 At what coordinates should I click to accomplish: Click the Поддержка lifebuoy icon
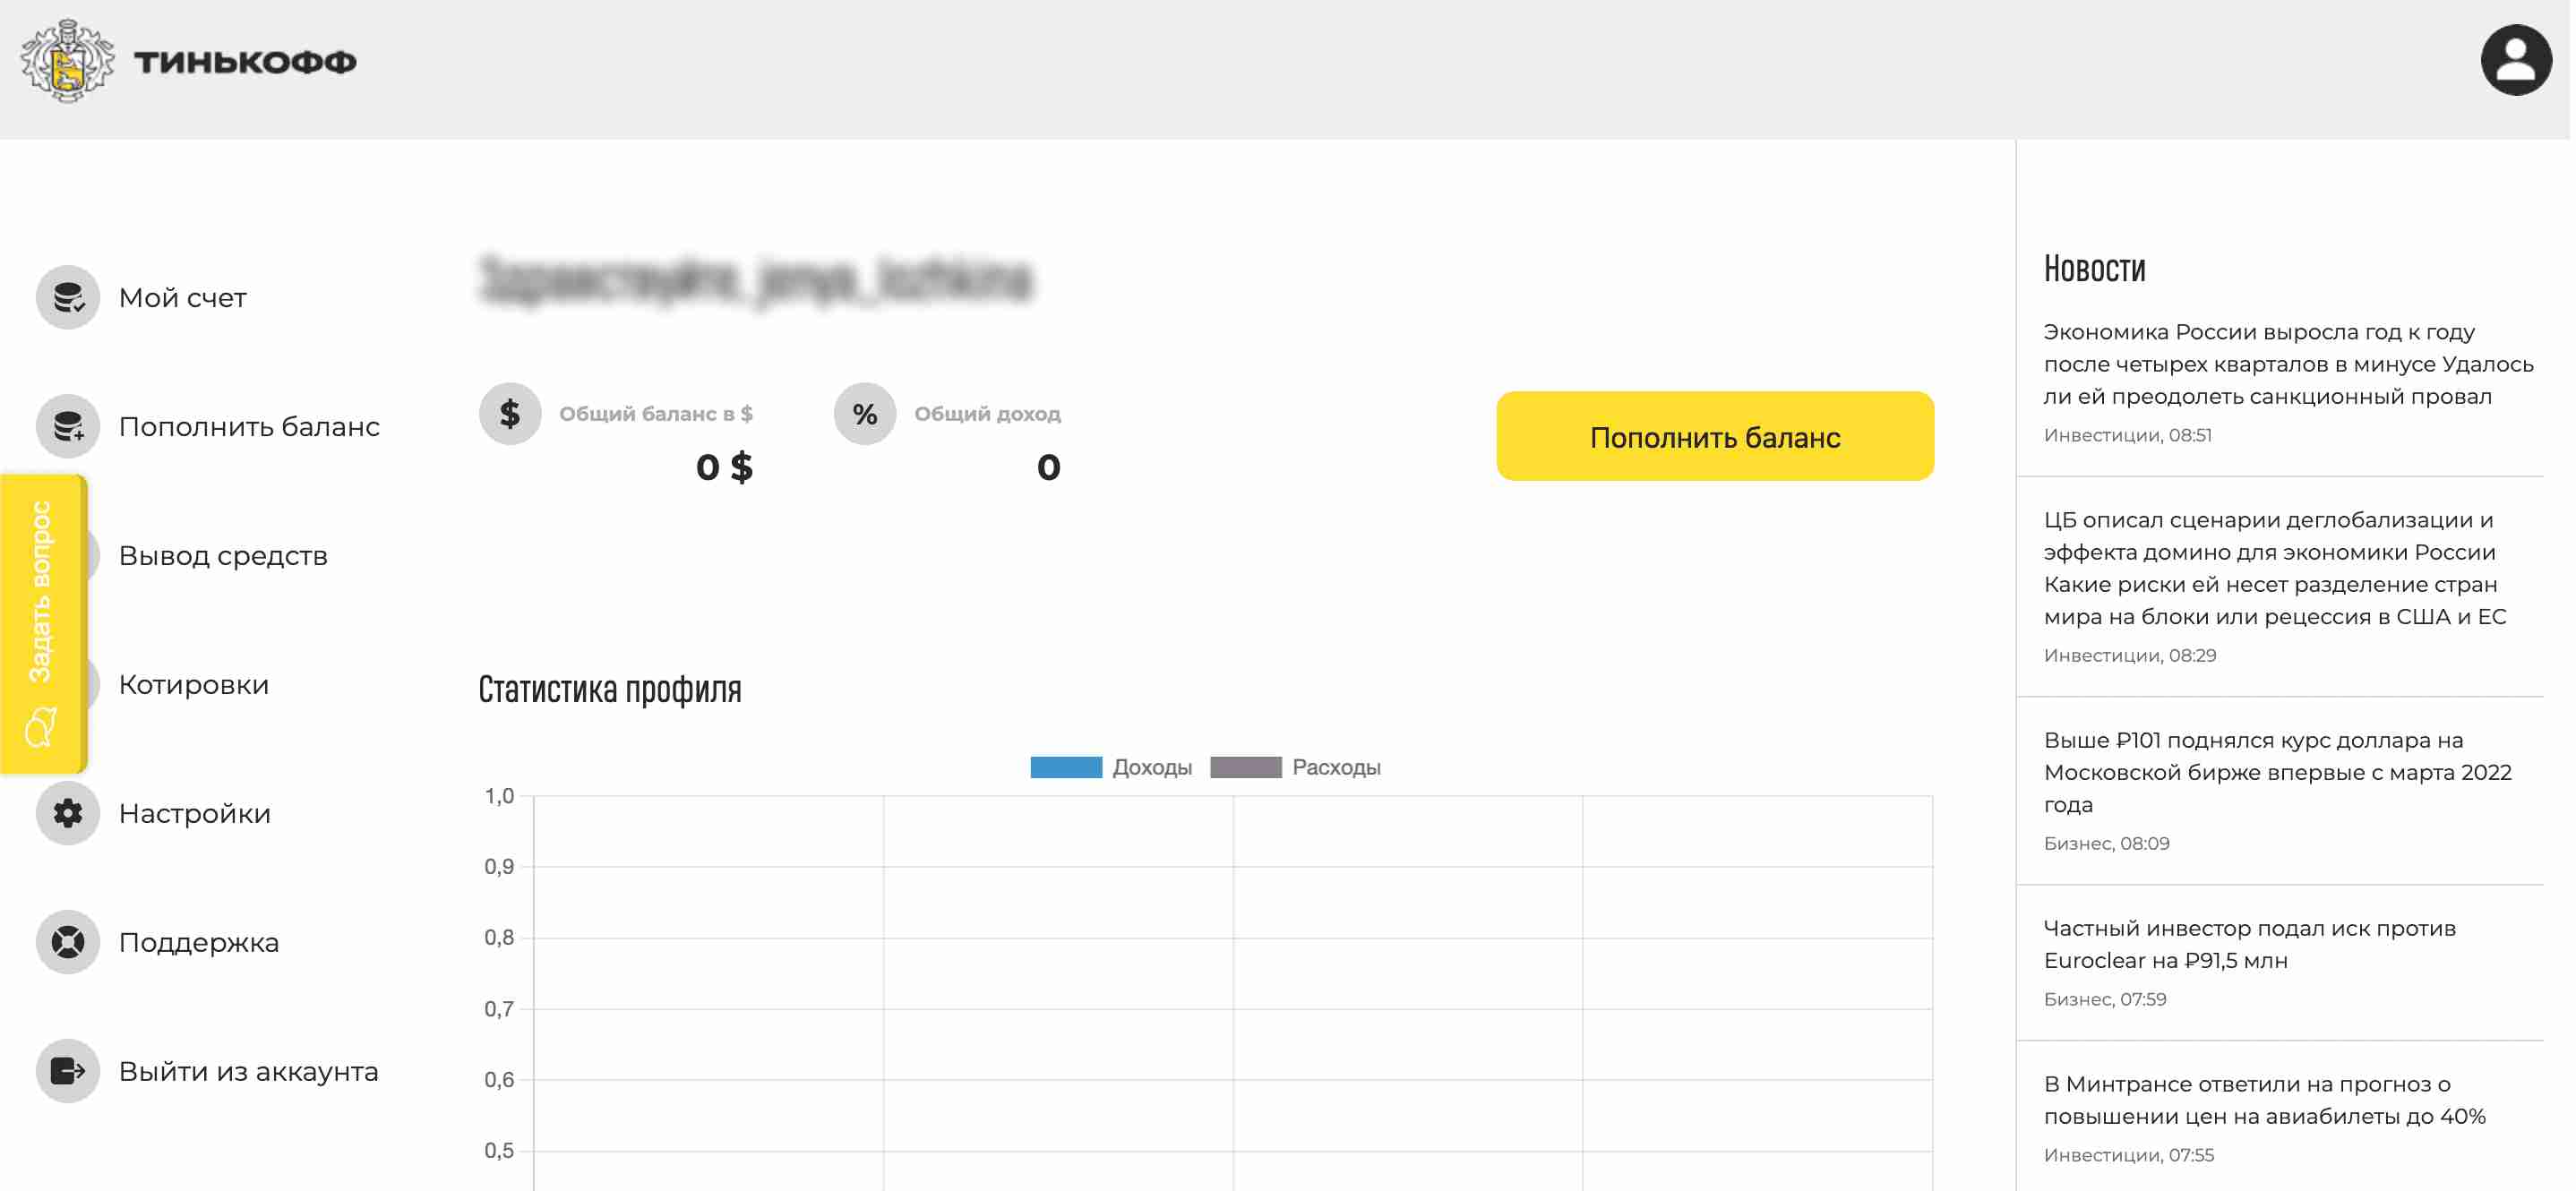[68, 942]
